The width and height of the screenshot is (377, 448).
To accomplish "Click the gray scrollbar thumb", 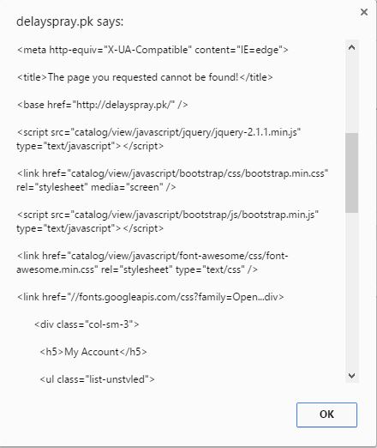I will click(x=351, y=173).
